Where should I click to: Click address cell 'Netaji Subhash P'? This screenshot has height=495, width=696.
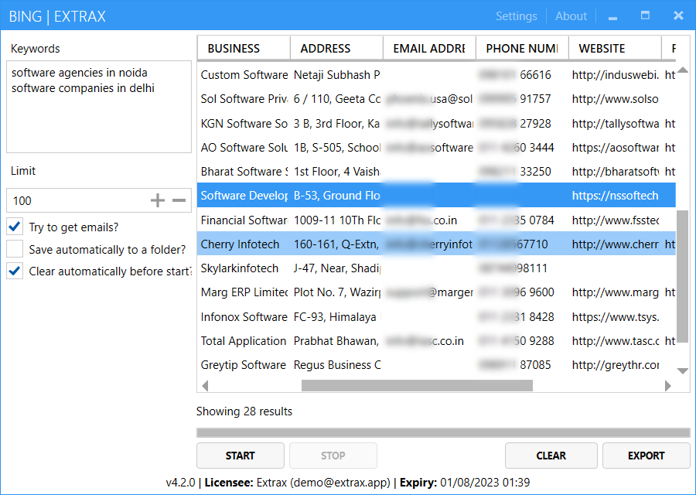point(337,74)
